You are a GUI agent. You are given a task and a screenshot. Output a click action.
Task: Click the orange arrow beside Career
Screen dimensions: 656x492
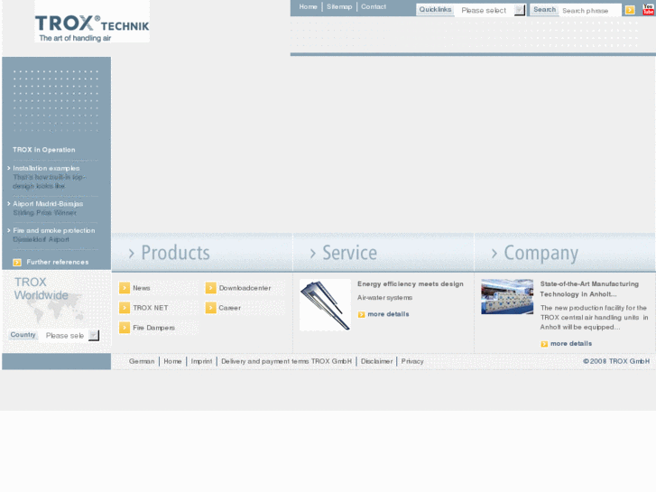click(x=210, y=308)
